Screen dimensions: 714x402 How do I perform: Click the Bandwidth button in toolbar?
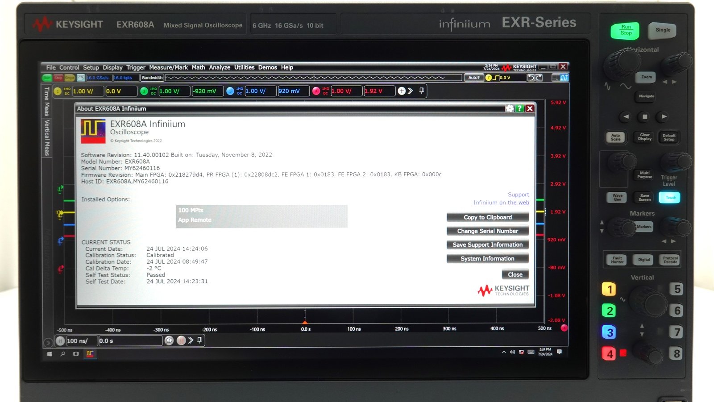pos(152,78)
